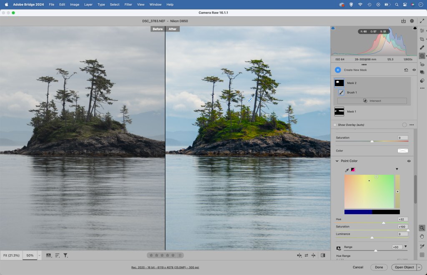Select the Hand tool
This screenshot has height=275, width=427.
(422, 236)
